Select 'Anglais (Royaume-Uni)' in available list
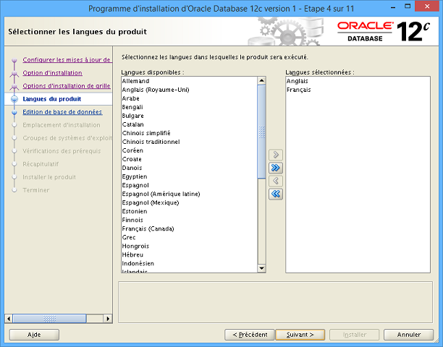443x347 pixels. tap(190, 90)
